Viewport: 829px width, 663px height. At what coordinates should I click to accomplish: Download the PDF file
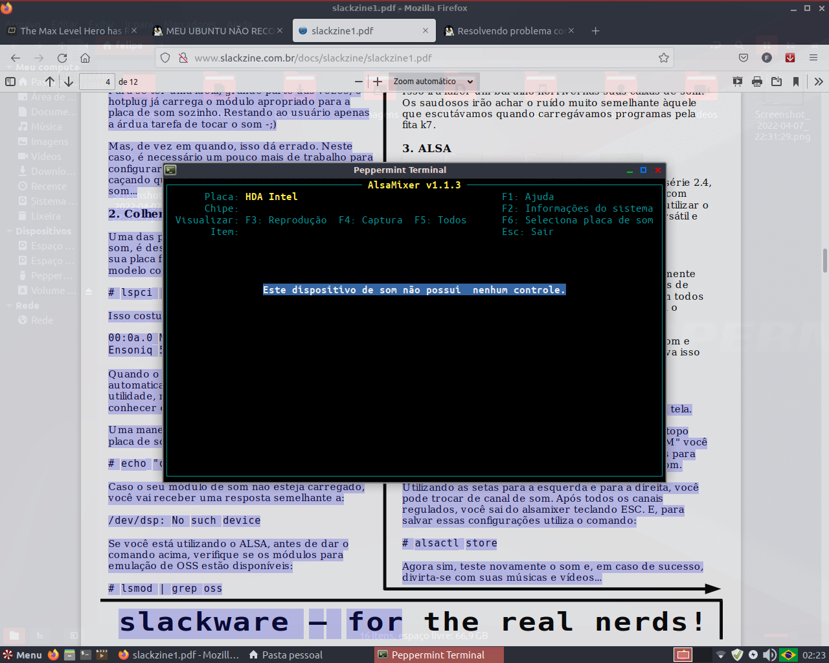click(777, 82)
